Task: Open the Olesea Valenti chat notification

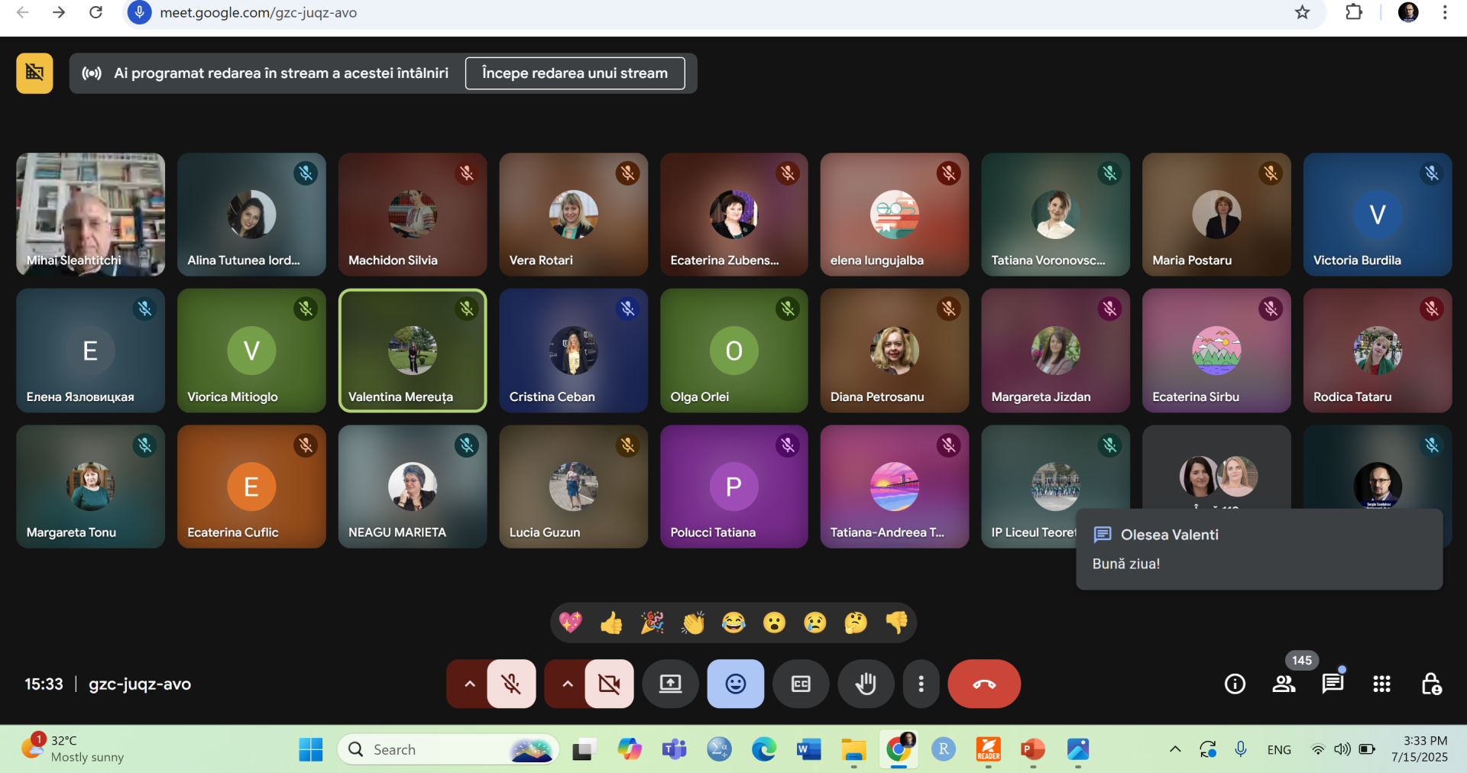Action: pyautogui.click(x=1258, y=549)
